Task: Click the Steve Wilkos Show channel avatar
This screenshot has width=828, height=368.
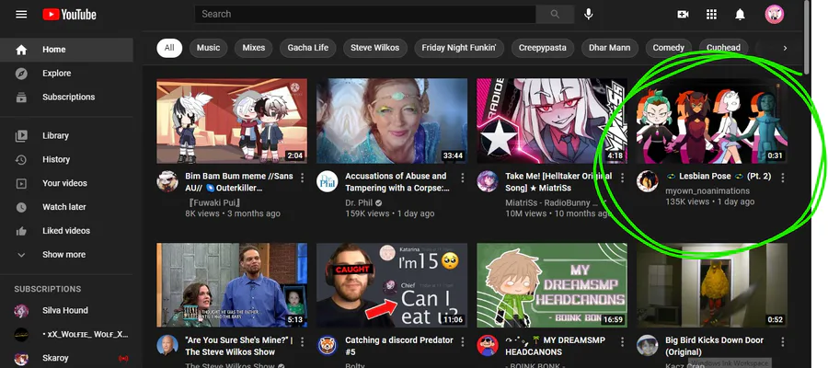Action: tap(167, 345)
